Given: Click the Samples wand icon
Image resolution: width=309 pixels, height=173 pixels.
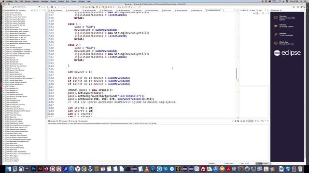Looking at the screenshot, I should coord(276,35).
